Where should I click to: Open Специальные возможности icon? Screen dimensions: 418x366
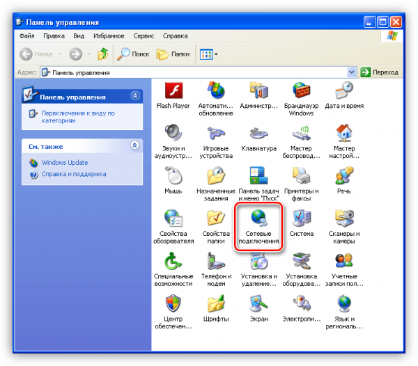(x=173, y=261)
